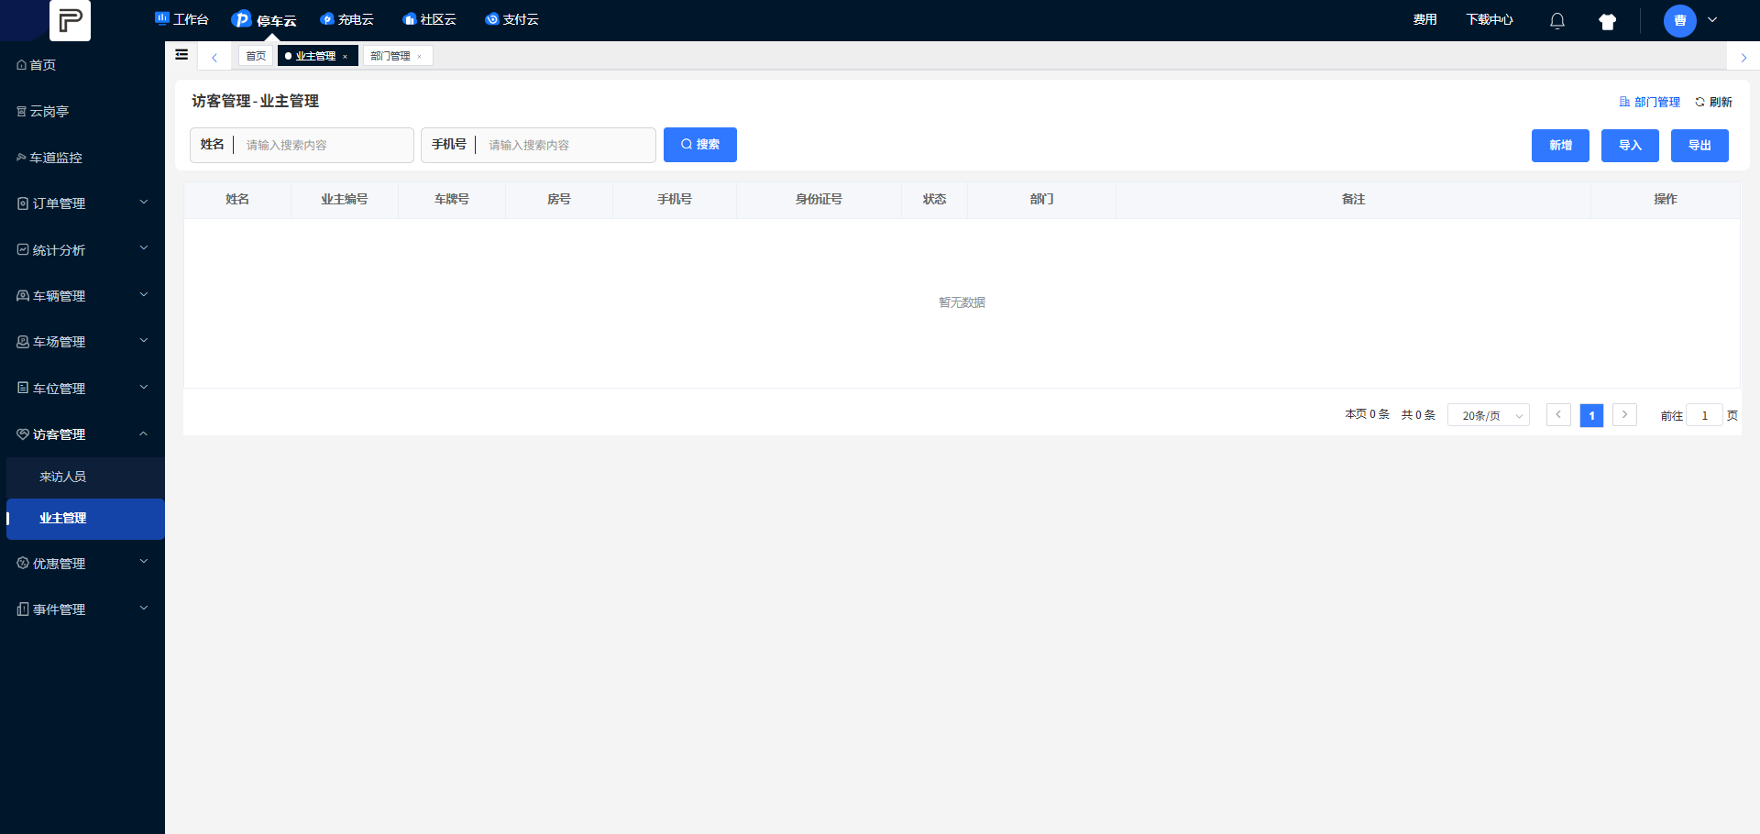Expand 事件管理 menu
Viewport: 1760px width, 834px height.
coord(82,609)
